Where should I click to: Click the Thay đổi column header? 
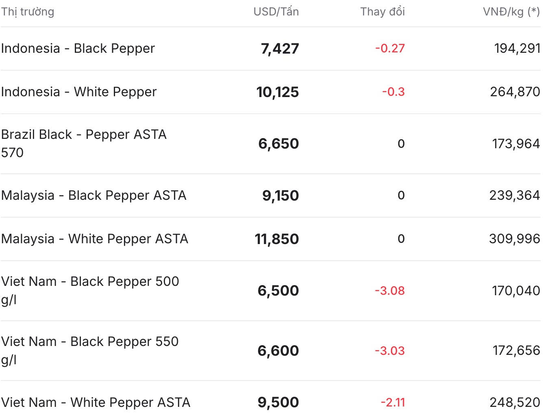[x=382, y=12]
